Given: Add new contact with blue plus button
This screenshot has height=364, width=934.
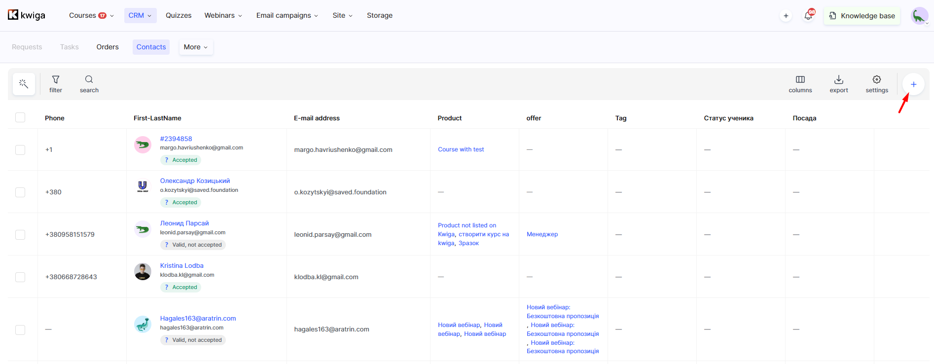Looking at the screenshot, I should 913,84.
